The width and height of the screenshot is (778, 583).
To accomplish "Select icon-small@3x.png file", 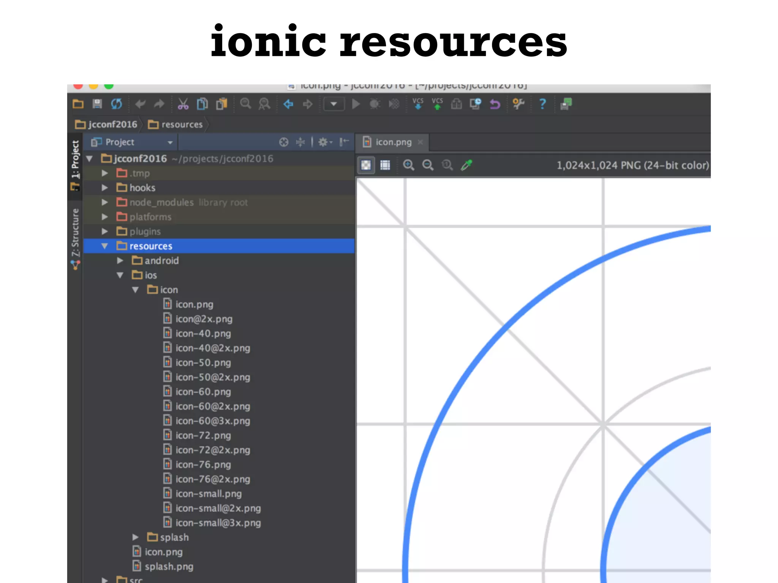I will click(x=218, y=523).
